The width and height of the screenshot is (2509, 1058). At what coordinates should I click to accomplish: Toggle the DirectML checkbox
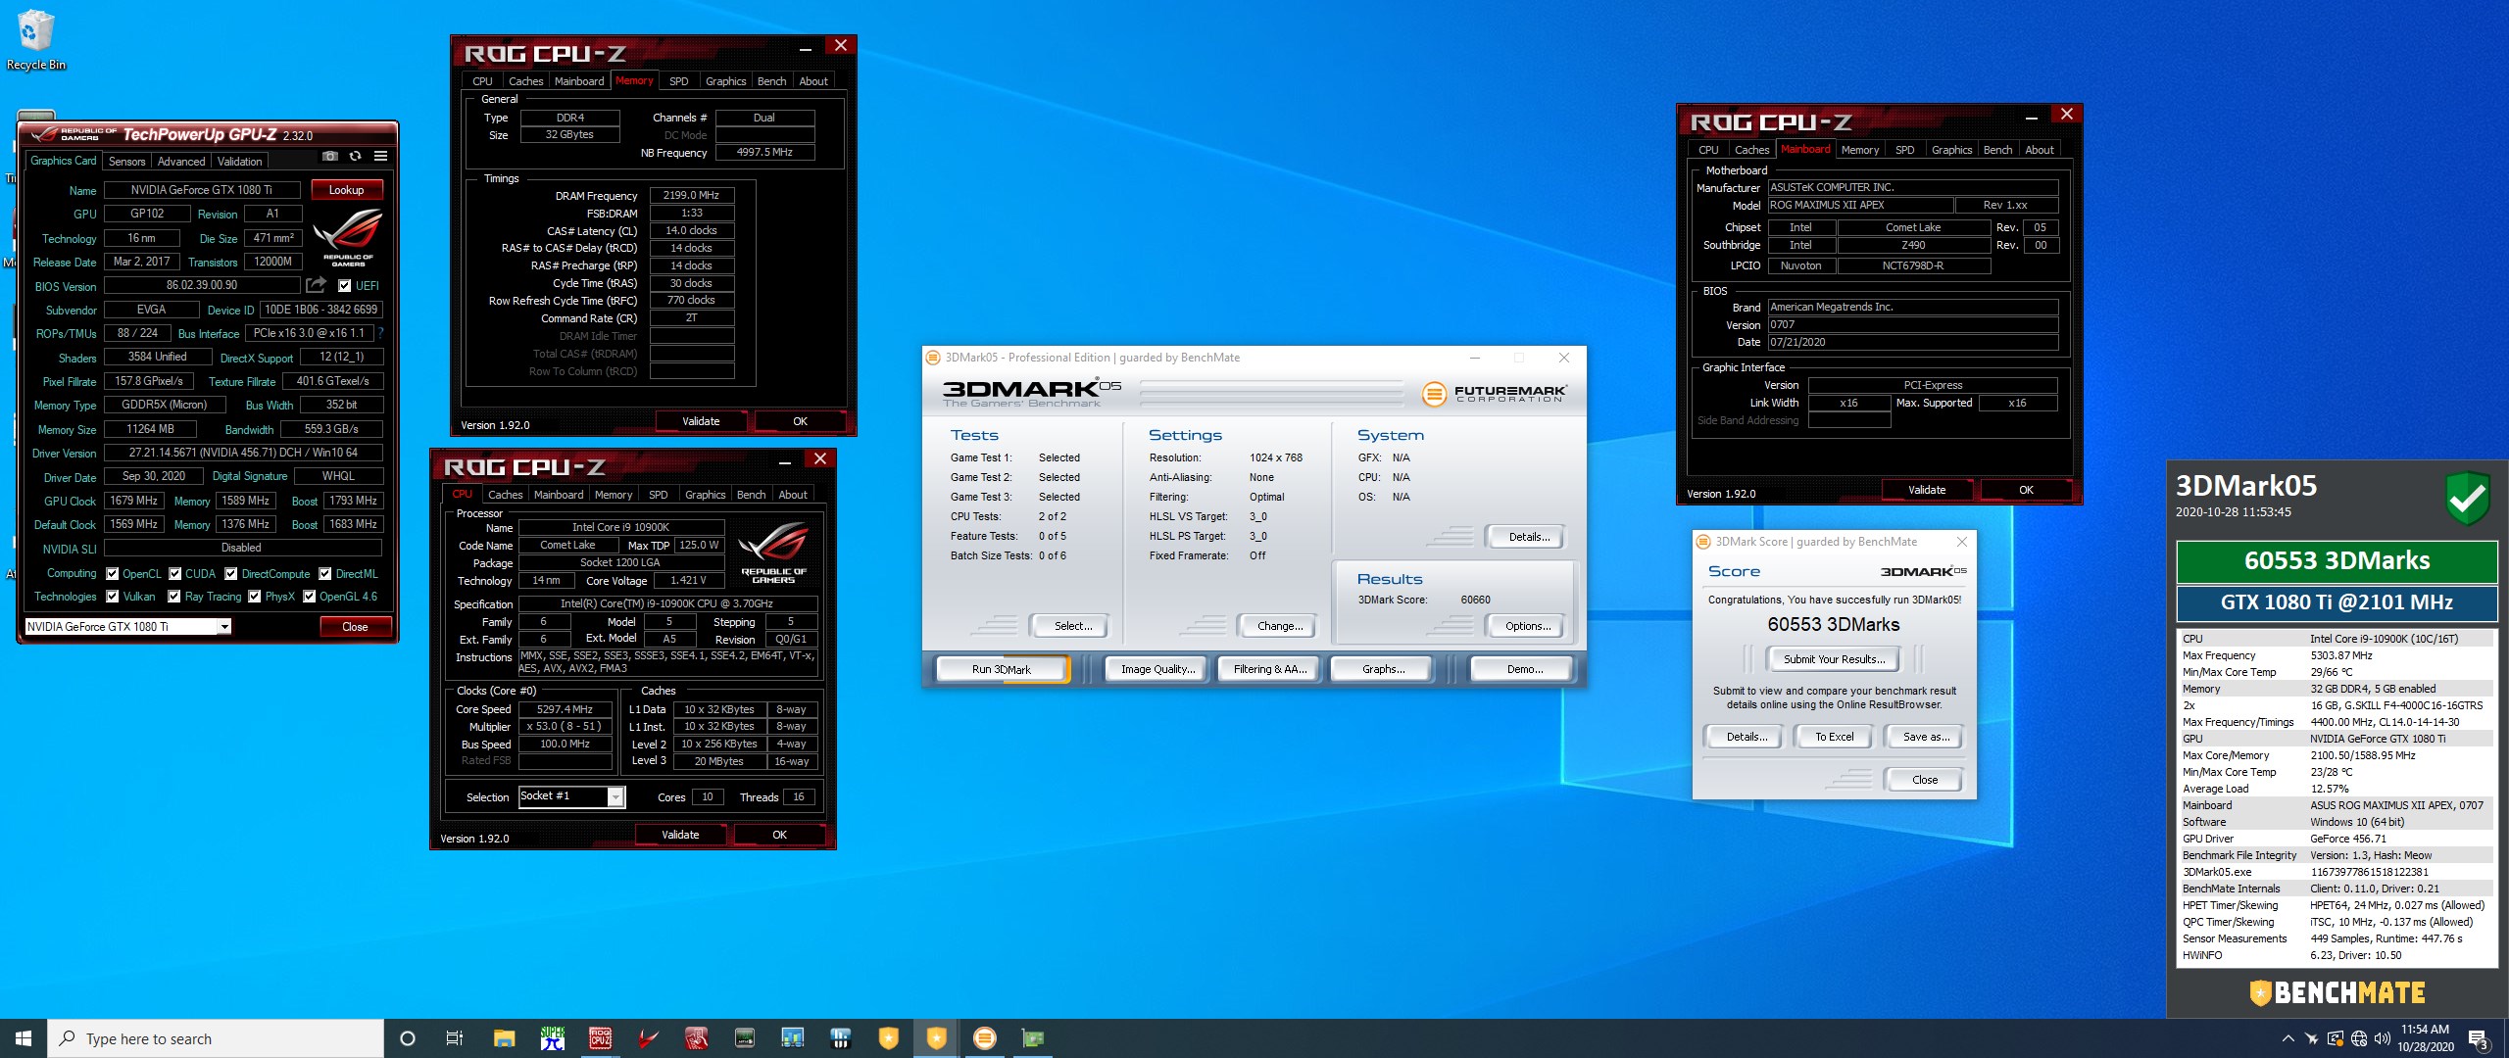coord(325,574)
